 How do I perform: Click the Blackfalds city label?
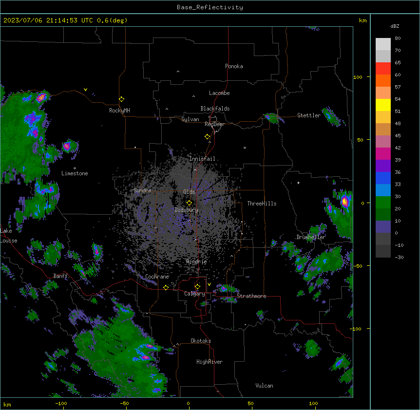pos(215,109)
